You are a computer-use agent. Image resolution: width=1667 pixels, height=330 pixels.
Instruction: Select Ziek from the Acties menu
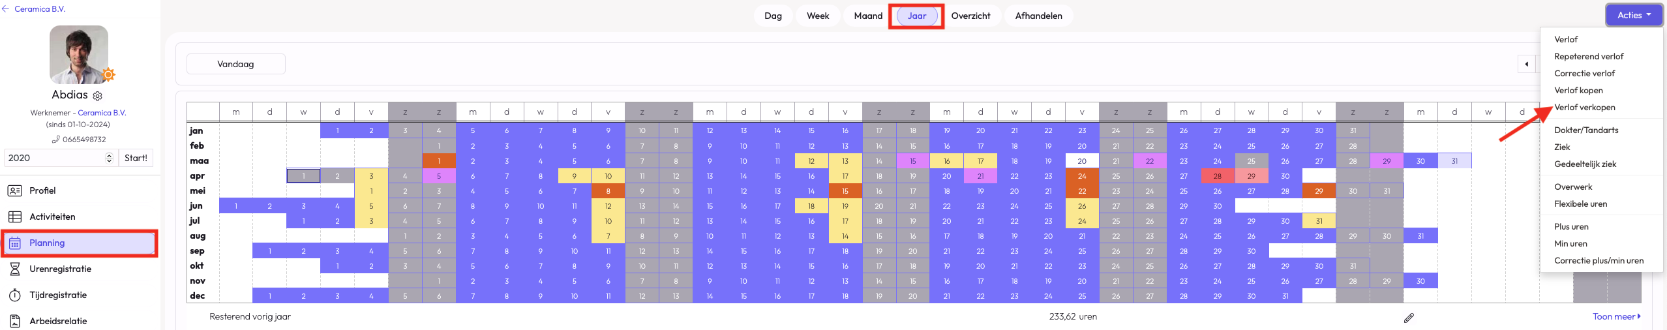[1562, 147]
